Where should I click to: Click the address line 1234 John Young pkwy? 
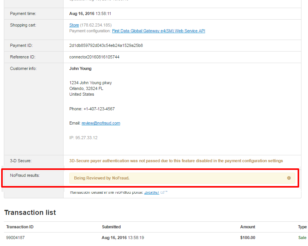tap(90, 83)
